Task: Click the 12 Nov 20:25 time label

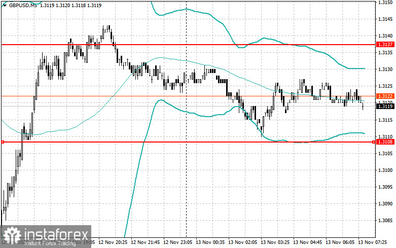Action: (x=113, y=242)
